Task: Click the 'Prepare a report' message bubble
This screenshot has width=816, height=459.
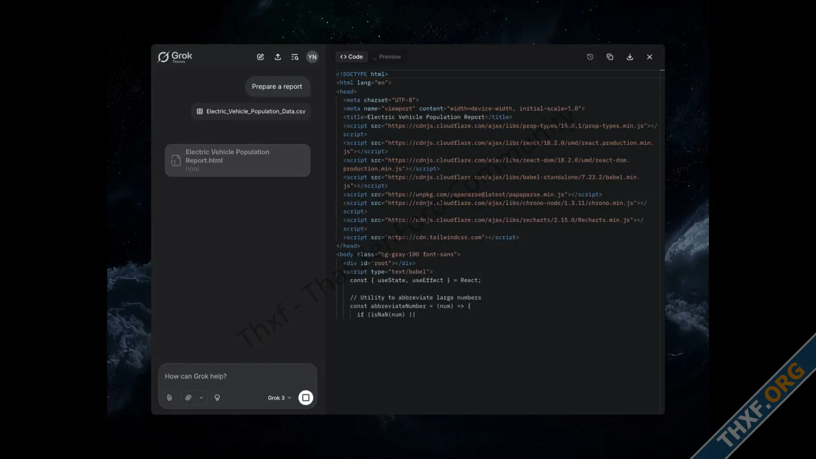Action: pyautogui.click(x=277, y=87)
